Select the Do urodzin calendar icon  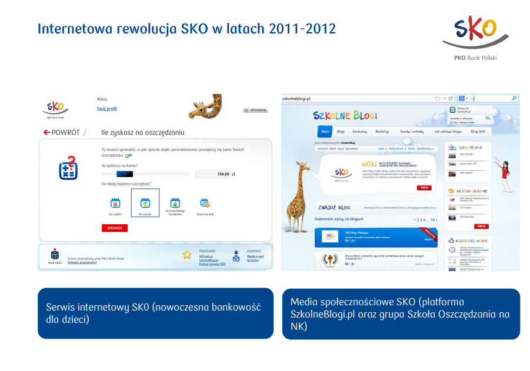click(115, 203)
